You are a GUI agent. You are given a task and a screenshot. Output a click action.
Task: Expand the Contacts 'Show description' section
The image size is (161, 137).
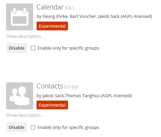point(25,115)
